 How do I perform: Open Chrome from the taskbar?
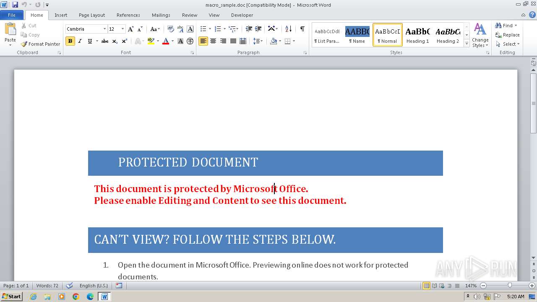76,297
